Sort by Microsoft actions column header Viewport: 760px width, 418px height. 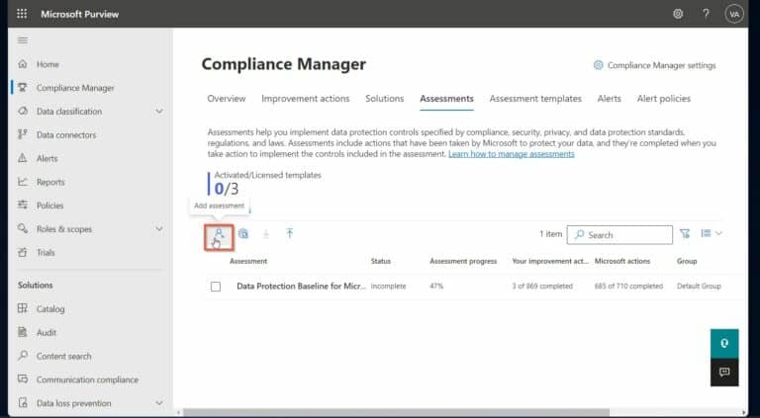pos(622,261)
